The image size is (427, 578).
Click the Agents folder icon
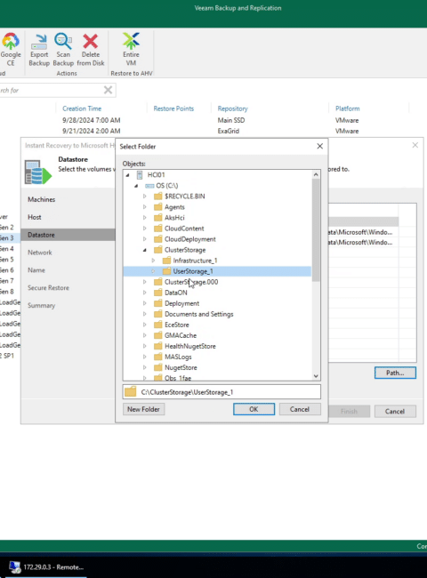click(158, 207)
